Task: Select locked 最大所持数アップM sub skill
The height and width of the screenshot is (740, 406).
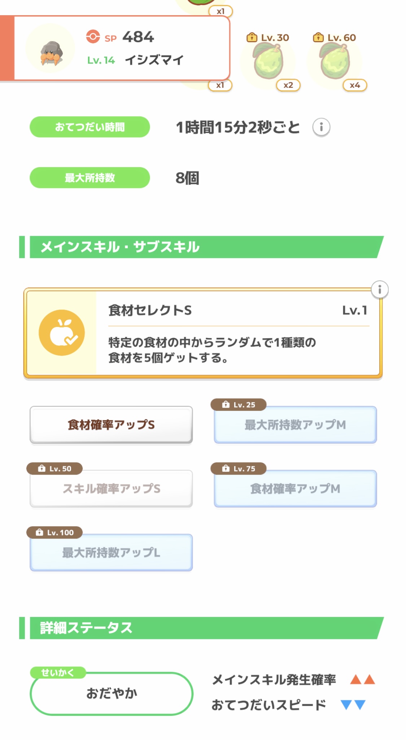Action: 295,425
